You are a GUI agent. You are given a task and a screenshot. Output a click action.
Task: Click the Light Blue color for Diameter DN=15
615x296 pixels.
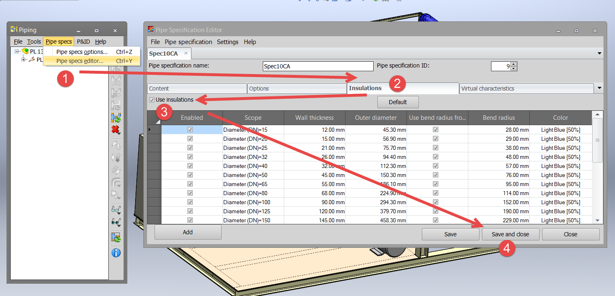pos(561,129)
